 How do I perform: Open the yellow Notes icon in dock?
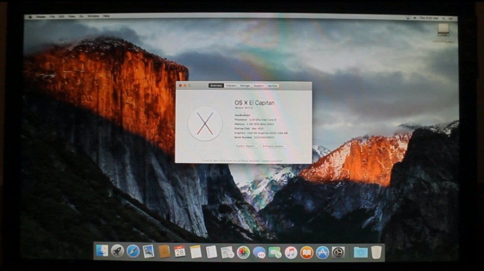pos(195,252)
